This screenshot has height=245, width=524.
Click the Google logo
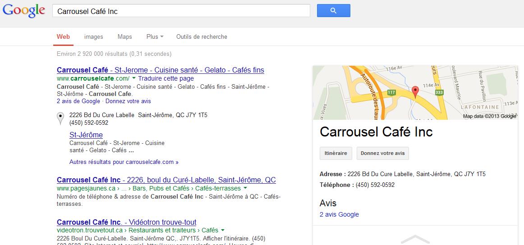coord(24,10)
